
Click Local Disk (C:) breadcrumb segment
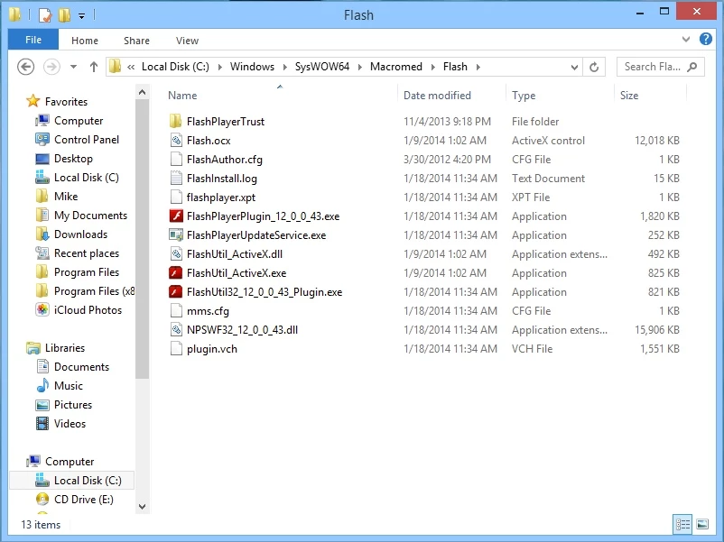pos(175,67)
